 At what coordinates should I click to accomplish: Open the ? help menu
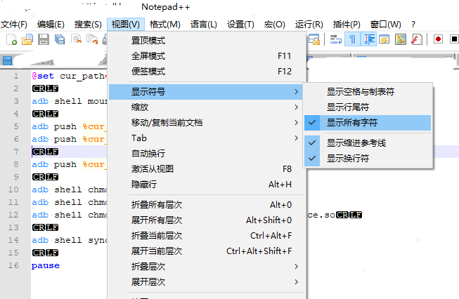pyautogui.click(x=413, y=25)
